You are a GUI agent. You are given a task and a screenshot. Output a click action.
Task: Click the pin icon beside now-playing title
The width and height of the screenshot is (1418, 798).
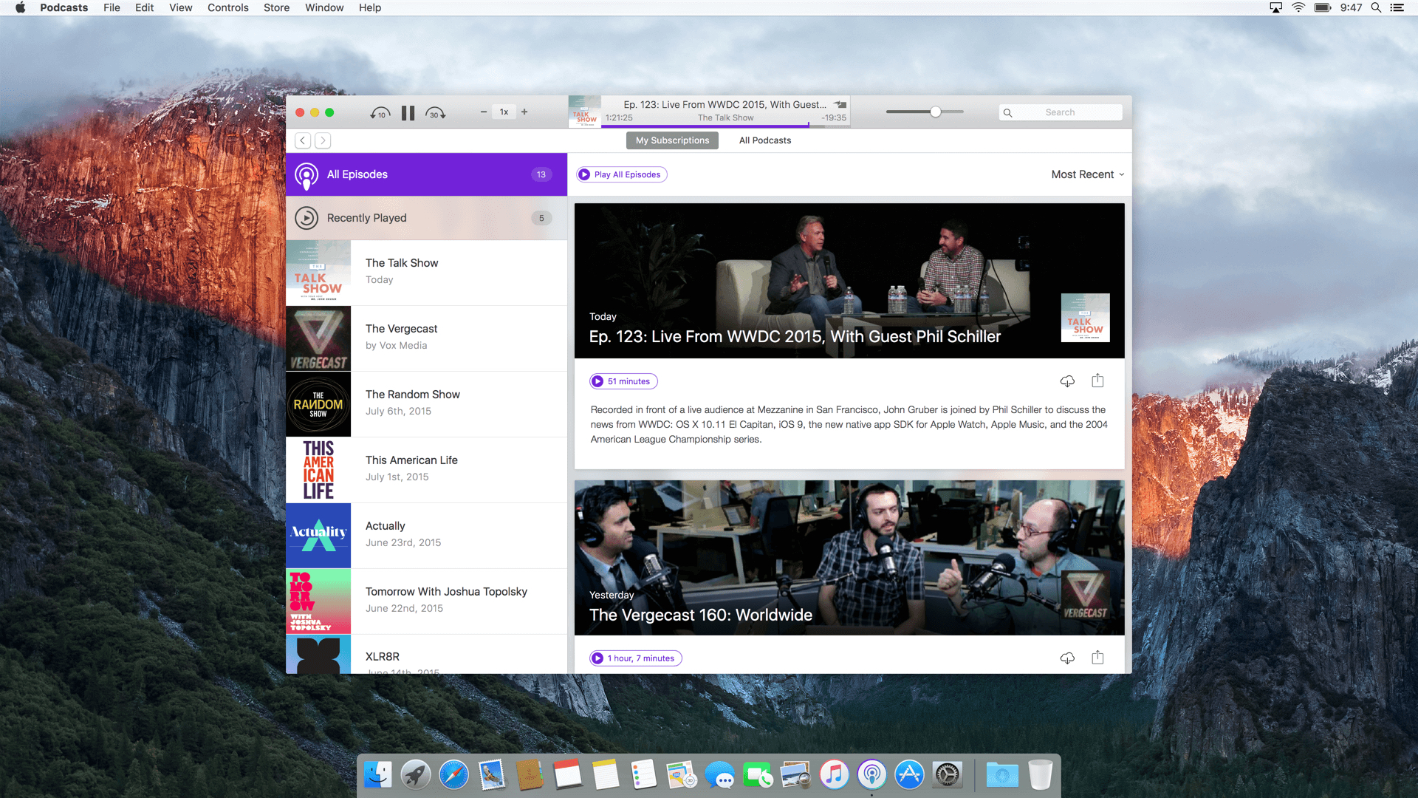(840, 104)
